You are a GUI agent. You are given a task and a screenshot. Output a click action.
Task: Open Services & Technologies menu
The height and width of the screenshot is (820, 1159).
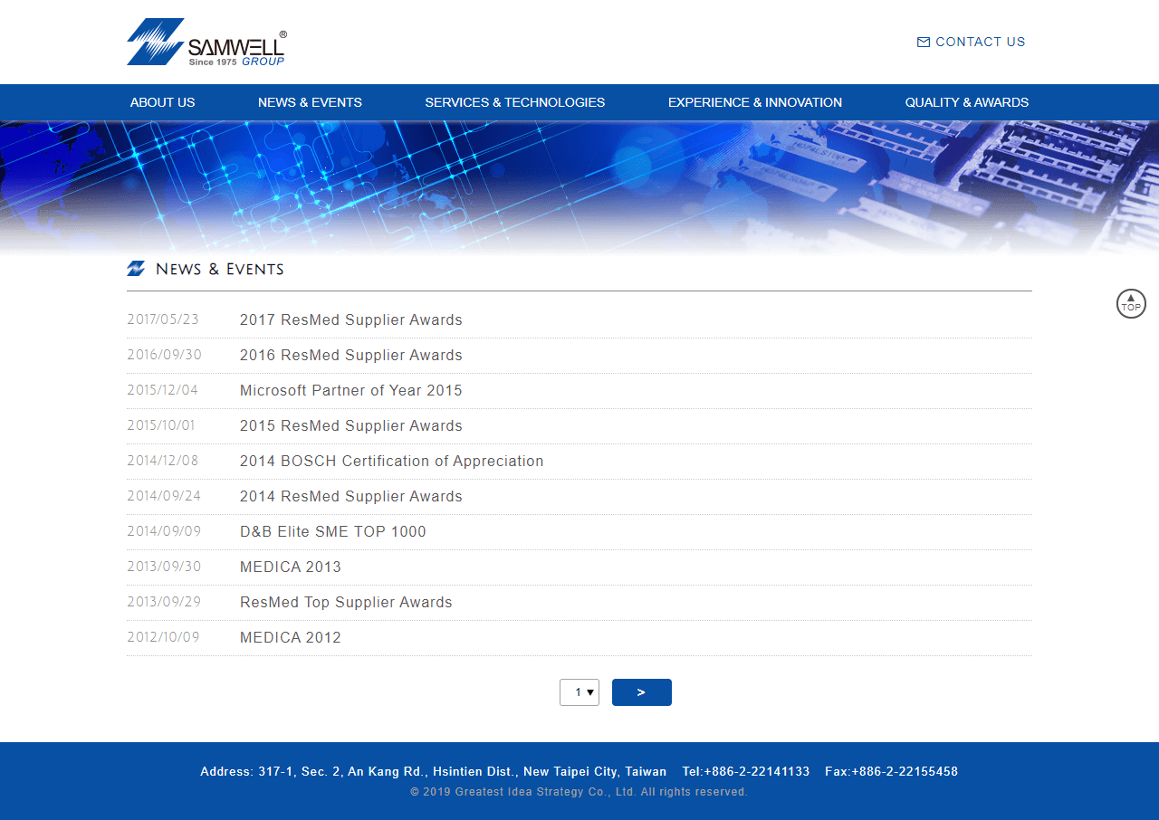click(x=515, y=102)
